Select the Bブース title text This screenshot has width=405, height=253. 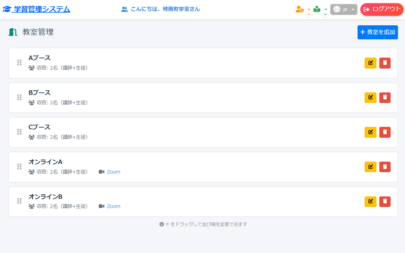[x=39, y=93]
